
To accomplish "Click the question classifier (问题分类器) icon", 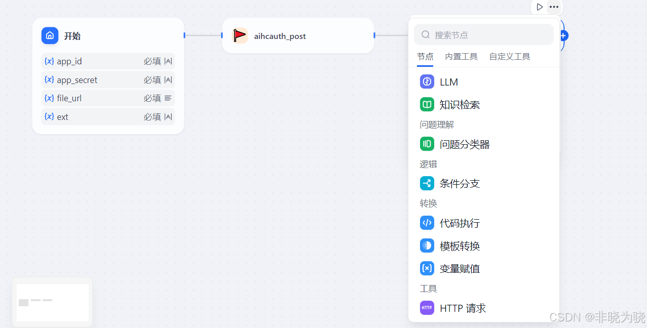I will [427, 144].
